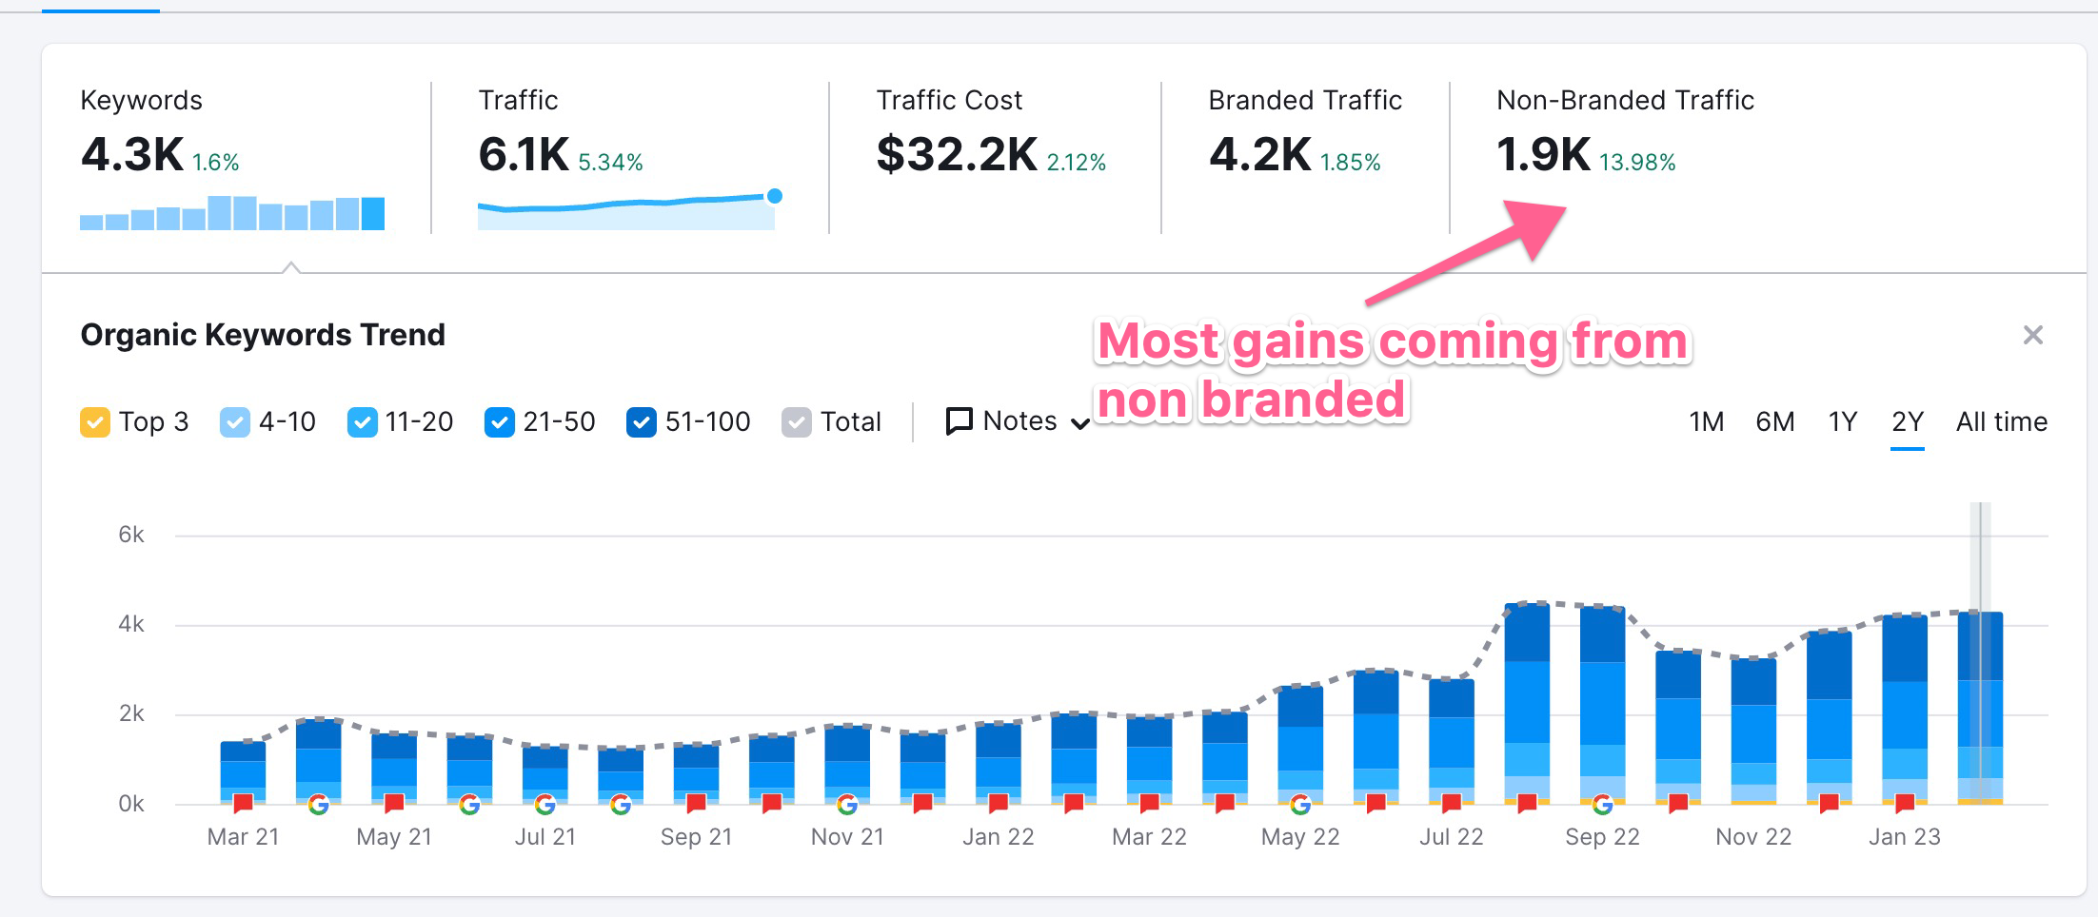Viewport: 2098px width, 917px height.
Task: Select the Traffic Cost $32.2K metric
Action: tap(991, 133)
